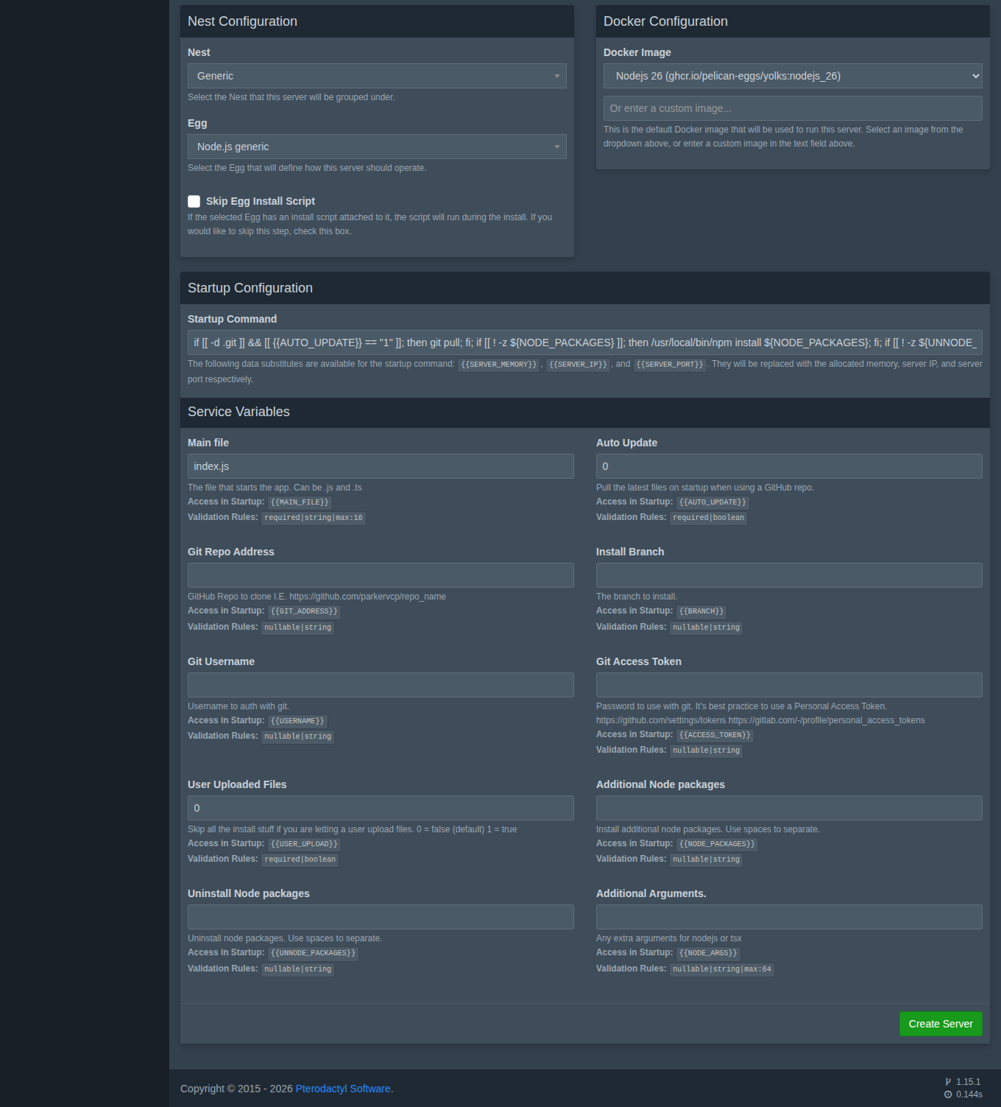Click the clock icon beside 0.144s
The height and width of the screenshot is (1107, 1001).
pyautogui.click(x=948, y=1094)
